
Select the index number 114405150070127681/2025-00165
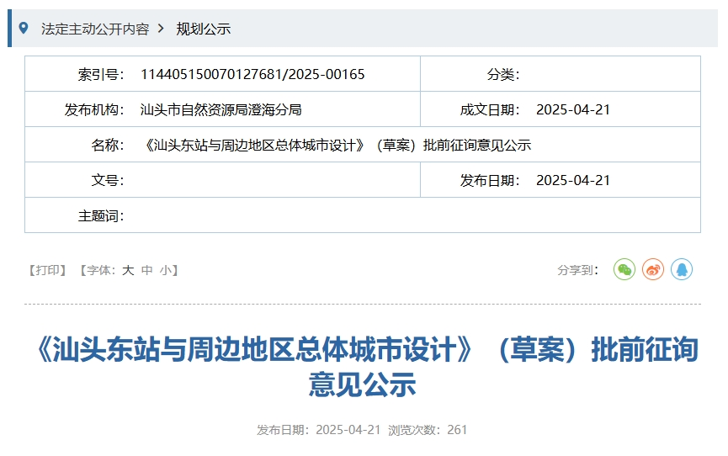[x=252, y=74]
